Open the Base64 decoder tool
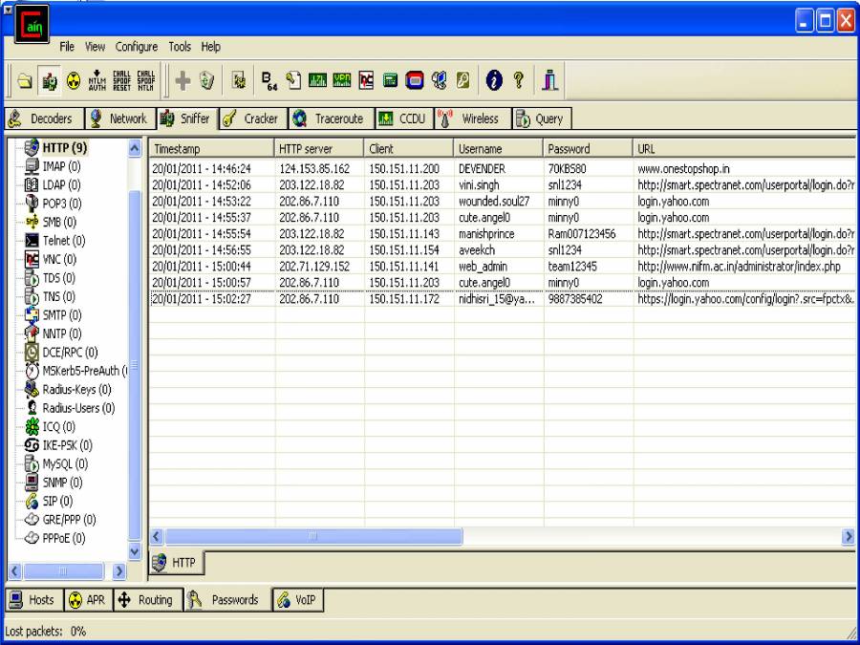This screenshot has width=860, height=645. click(x=270, y=81)
